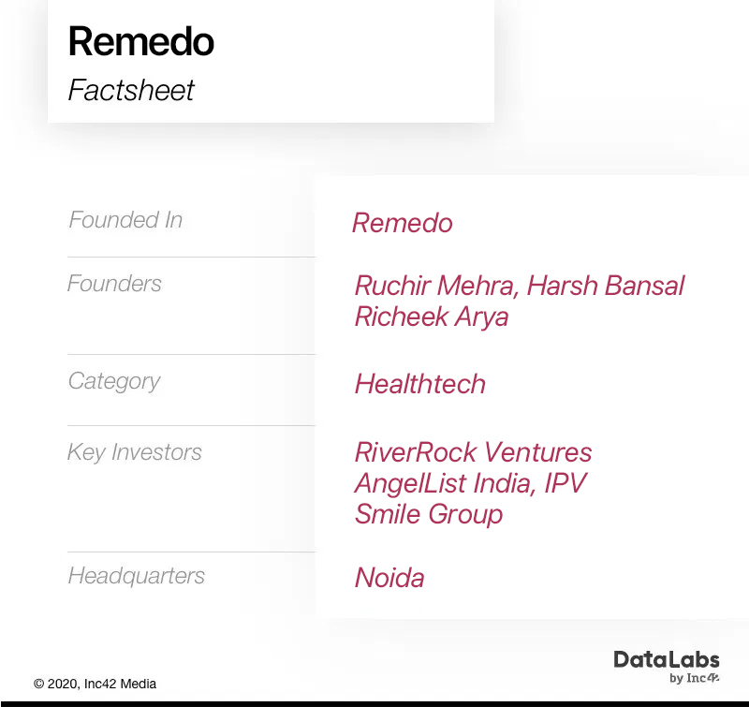This screenshot has height=707, width=749.
Task: Click the Noida headquarters value
Action: [x=389, y=578]
